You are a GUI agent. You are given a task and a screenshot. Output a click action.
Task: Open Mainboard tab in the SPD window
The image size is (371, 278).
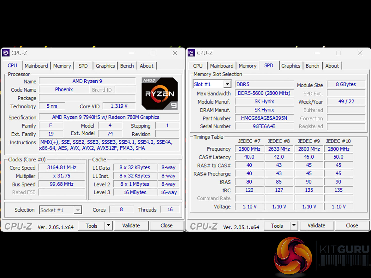222,66
